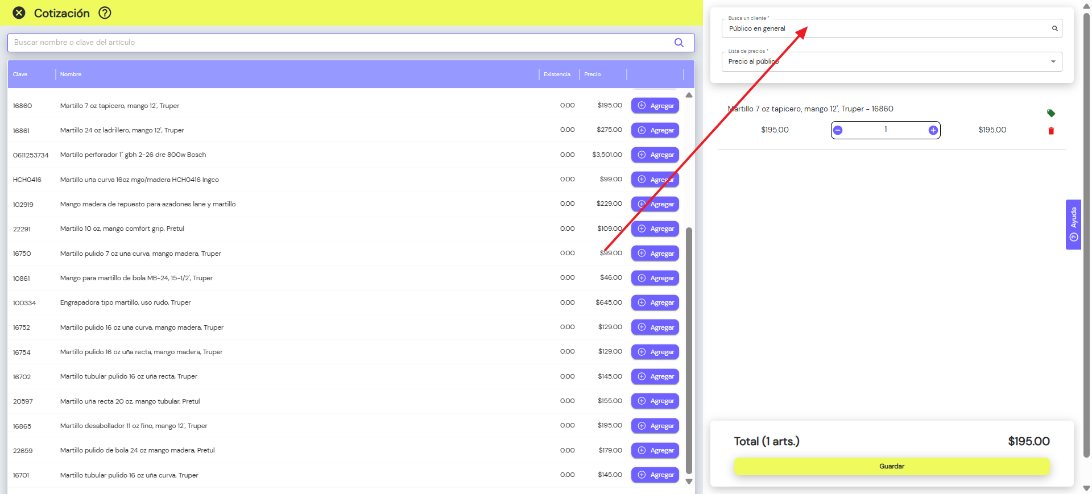Click the quantity field showing 1

[x=886, y=130]
